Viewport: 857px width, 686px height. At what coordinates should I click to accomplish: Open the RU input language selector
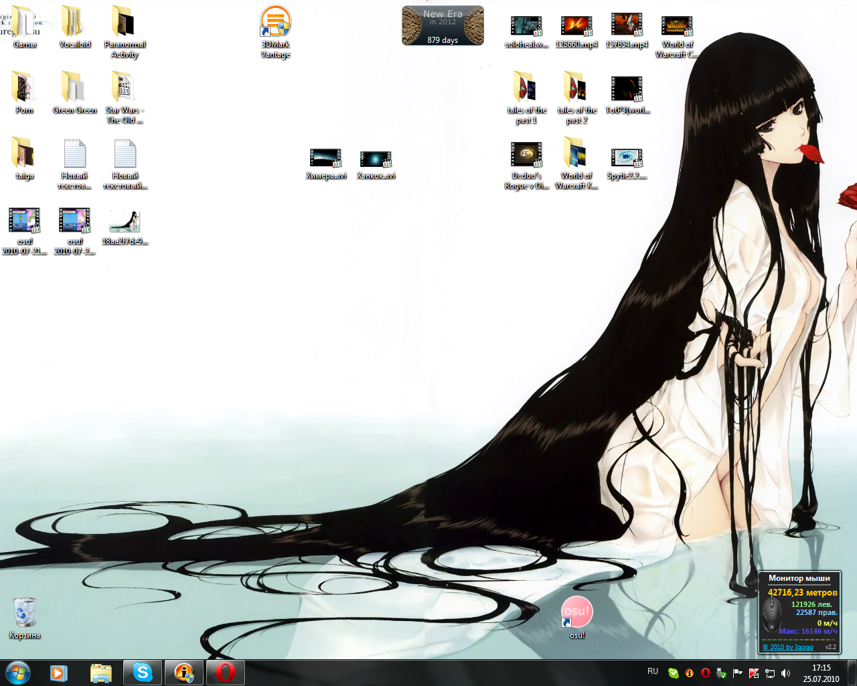653,671
